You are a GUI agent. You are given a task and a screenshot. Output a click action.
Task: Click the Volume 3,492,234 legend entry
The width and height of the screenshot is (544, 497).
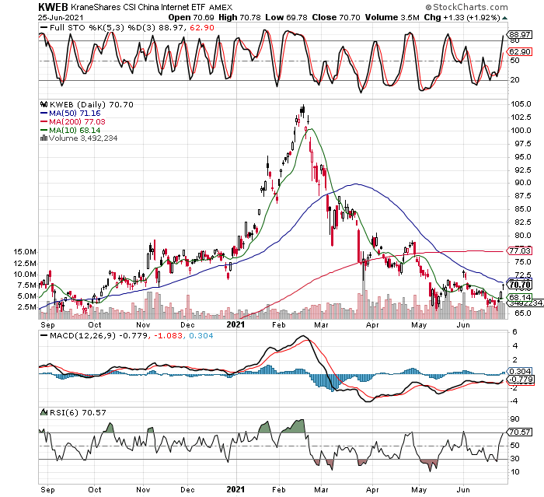pyautogui.click(x=83, y=138)
